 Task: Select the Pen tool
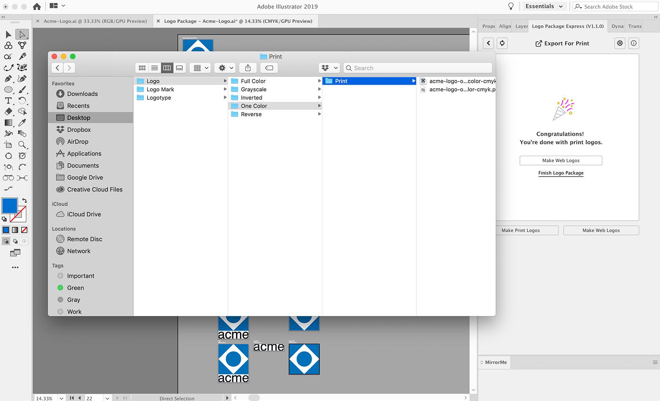point(8,78)
